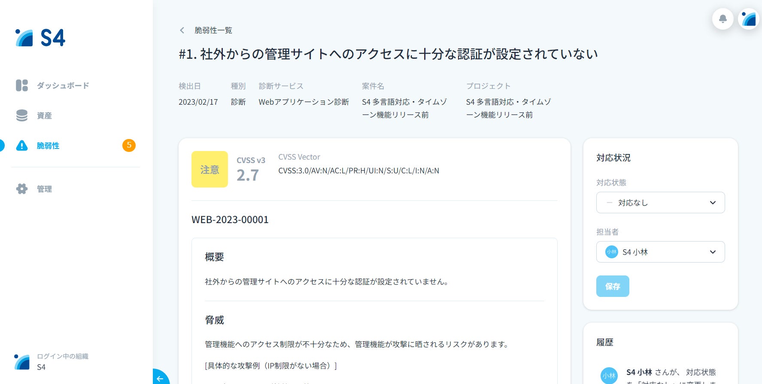The height and width of the screenshot is (384, 762).
Task: Open the ダッシュボード dashboard icon
Action: click(22, 85)
